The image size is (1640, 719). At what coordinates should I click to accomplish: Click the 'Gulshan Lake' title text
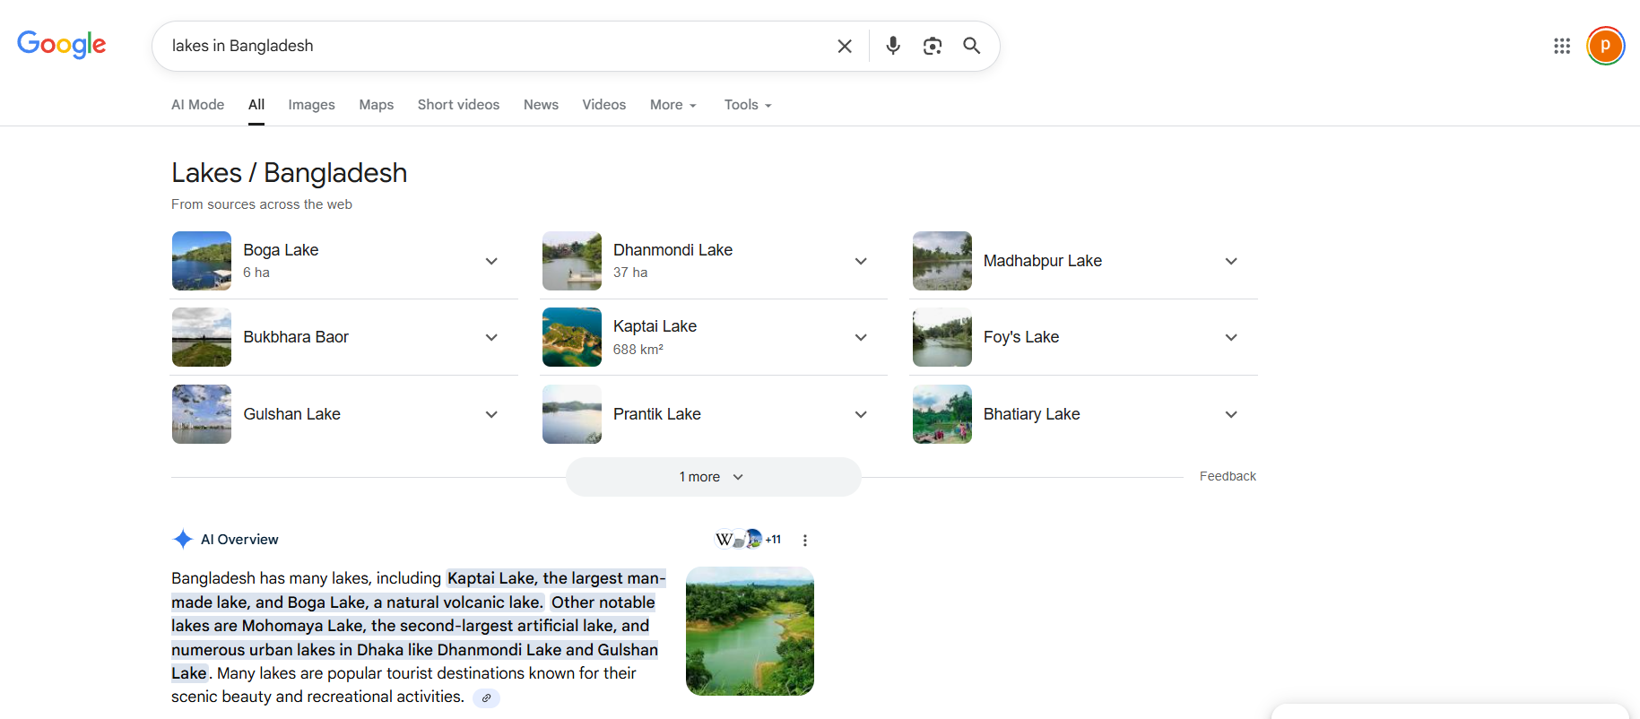pyautogui.click(x=291, y=414)
